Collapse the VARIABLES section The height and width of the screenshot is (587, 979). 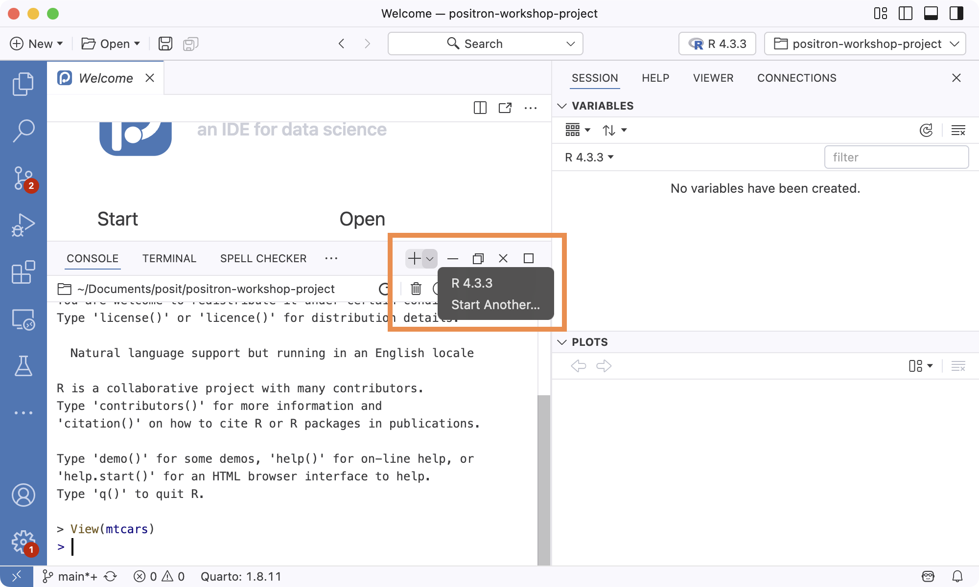tap(562, 106)
